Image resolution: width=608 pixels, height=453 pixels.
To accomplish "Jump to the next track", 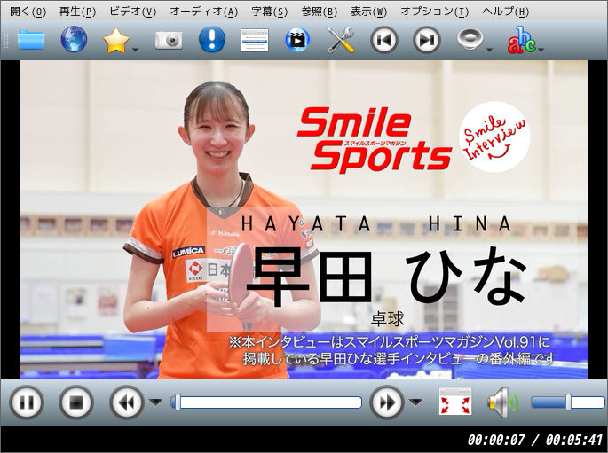I will pos(427,40).
